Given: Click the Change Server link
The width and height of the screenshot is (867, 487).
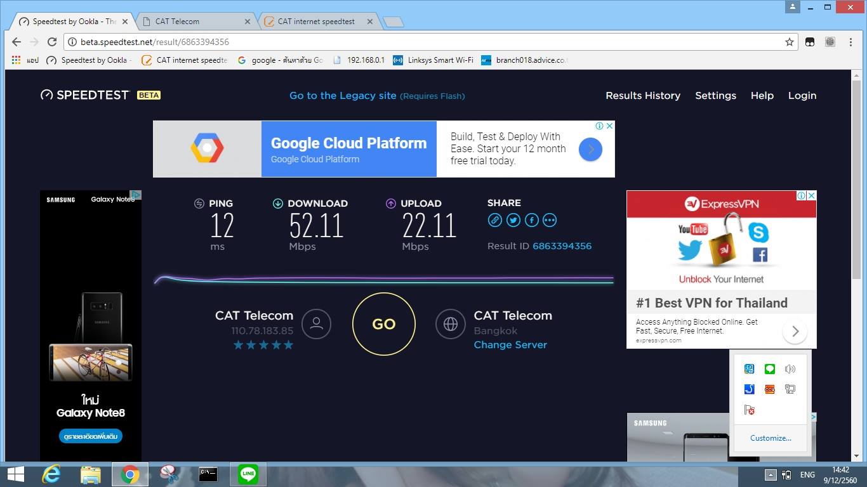Looking at the screenshot, I should pos(510,345).
